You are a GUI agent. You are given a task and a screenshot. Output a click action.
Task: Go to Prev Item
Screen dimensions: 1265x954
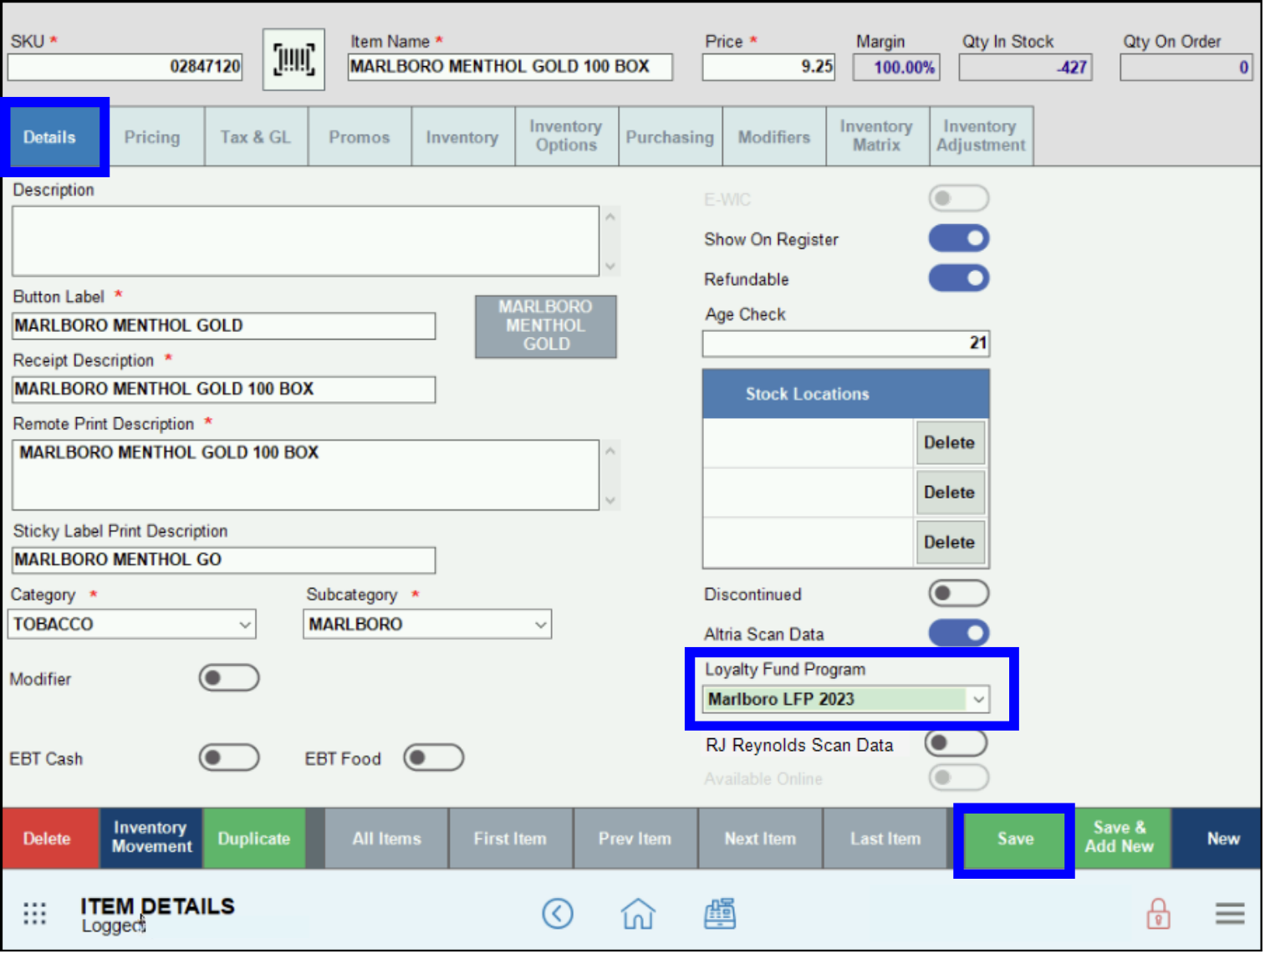(635, 839)
